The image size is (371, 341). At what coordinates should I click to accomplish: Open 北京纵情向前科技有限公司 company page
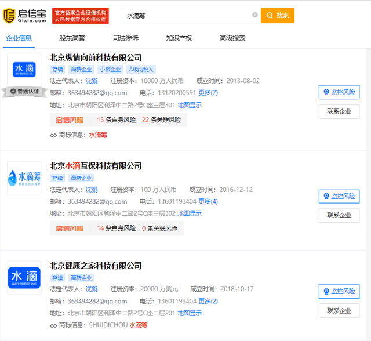point(96,57)
